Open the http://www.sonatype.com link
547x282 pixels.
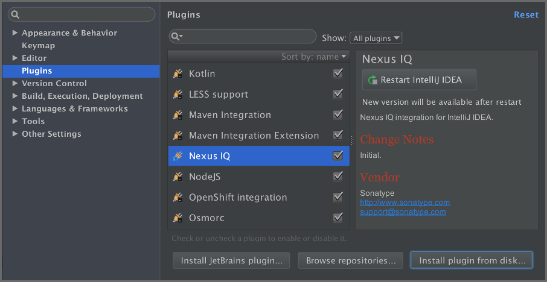click(x=405, y=202)
